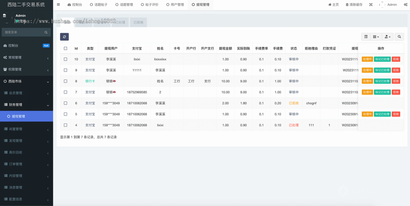Click the search magnifier icon above the table
Image resolution: width=410 pixels, height=206 pixels.
(x=399, y=37)
